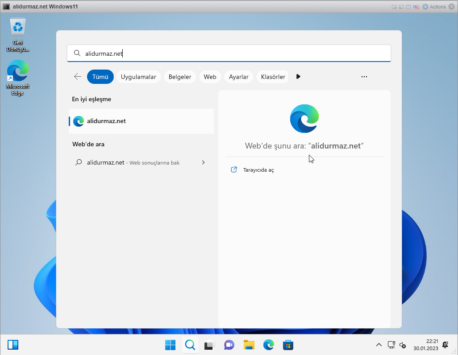Close the console window with the X button
The height and width of the screenshot is (355, 458).
pyautogui.click(x=452, y=7)
